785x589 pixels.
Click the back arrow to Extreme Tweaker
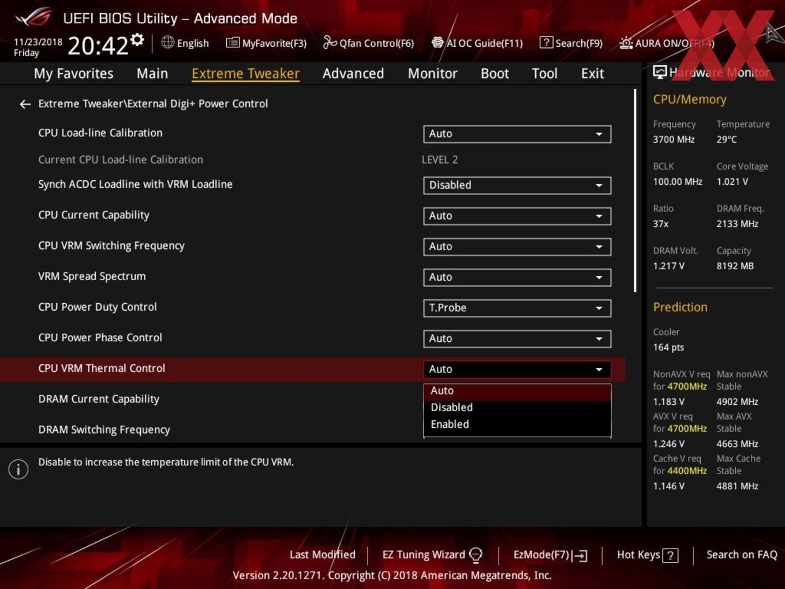(x=25, y=104)
